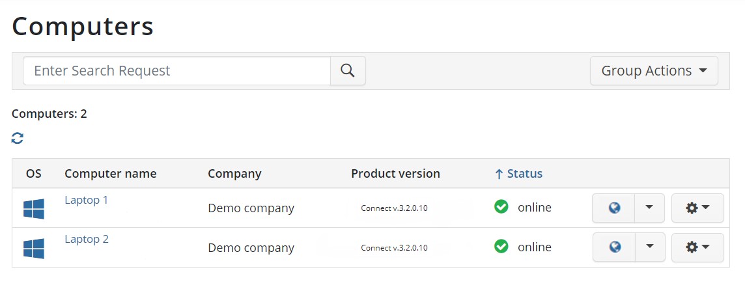This screenshot has height=304, width=745.
Task: Click the Windows logo in Laptop 1 row
Action: (x=34, y=209)
